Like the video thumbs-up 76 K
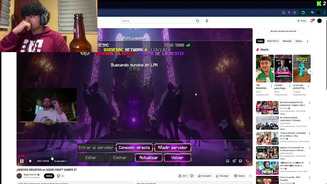This screenshot has width=327, height=184. pyautogui.click(x=182, y=176)
